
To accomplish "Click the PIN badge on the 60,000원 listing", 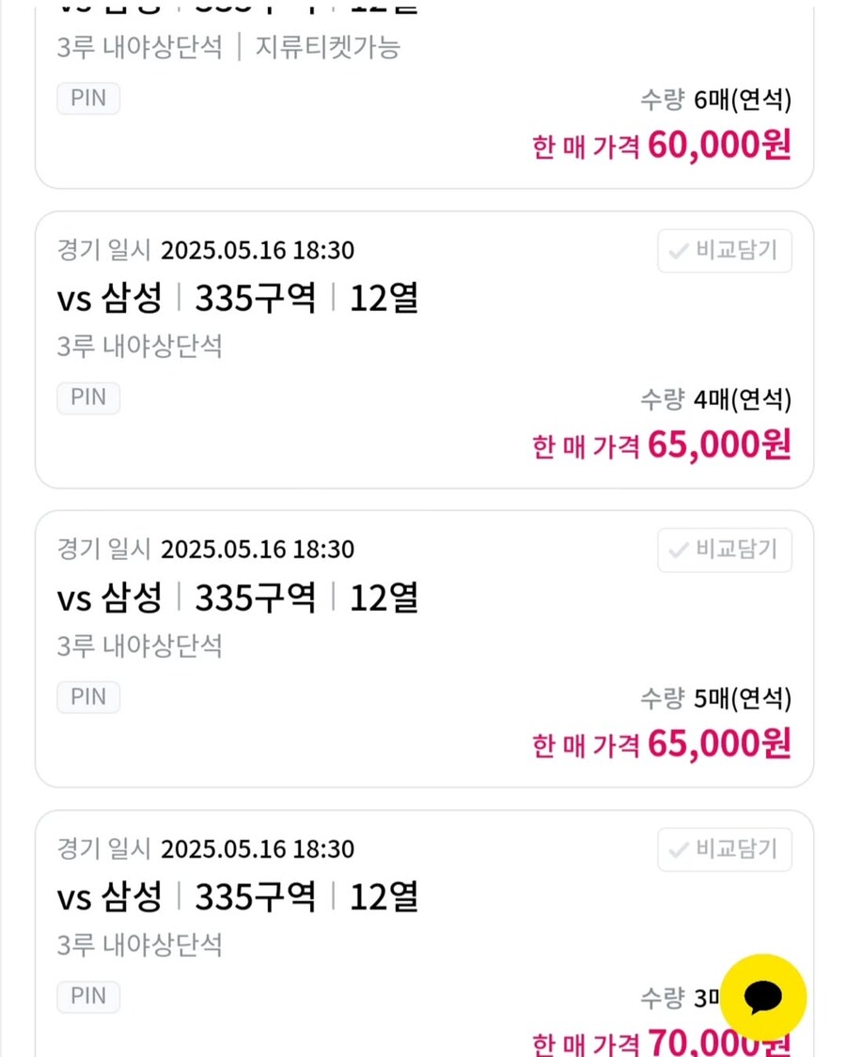I will pyautogui.click(x=88, y=99).
